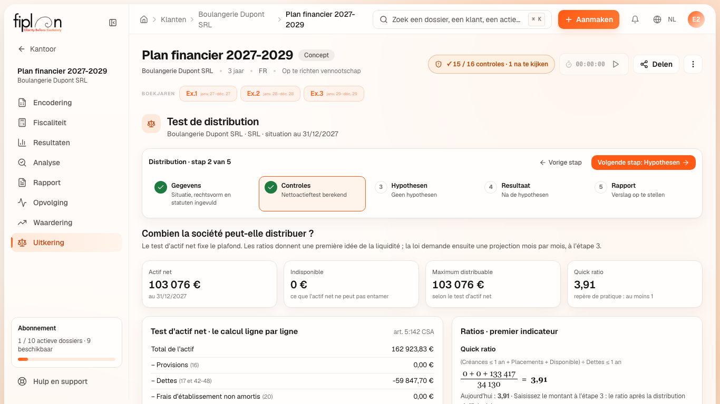Open notifications bell
The height and width of the screenshot is (404, 720).
click(635, 19)
